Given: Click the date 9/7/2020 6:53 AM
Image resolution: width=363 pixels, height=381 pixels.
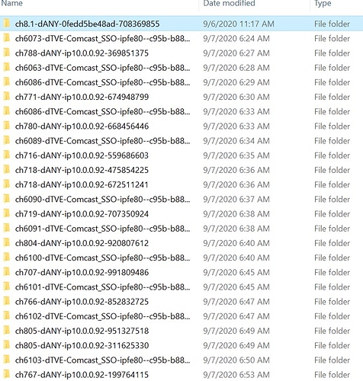Looking at the screenshot, I should tap(236, 374).
